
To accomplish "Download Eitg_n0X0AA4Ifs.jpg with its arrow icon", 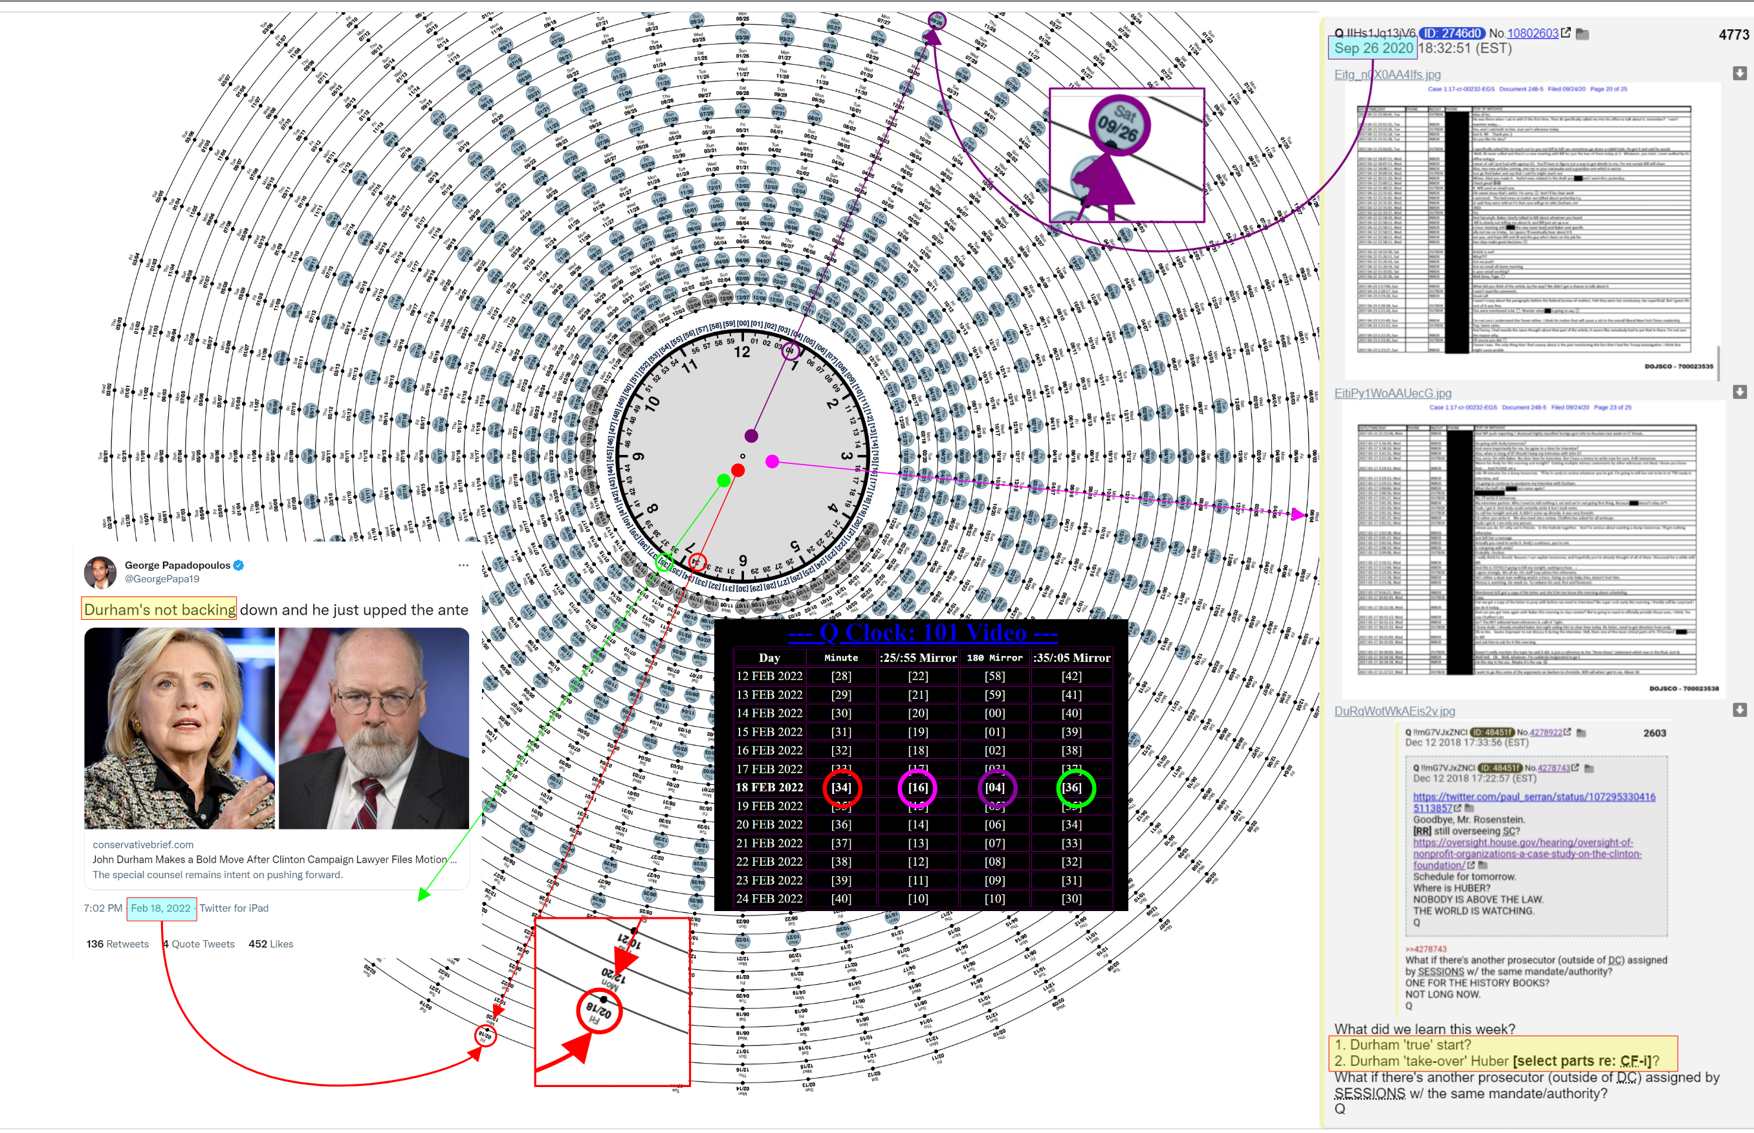I will (x=1739, y=73).
